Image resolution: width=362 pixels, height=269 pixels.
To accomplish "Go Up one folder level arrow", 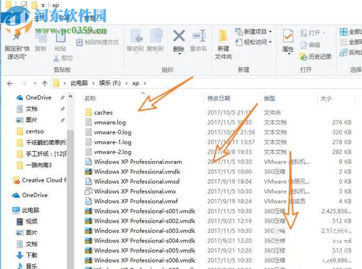I will tap(45, 83).
